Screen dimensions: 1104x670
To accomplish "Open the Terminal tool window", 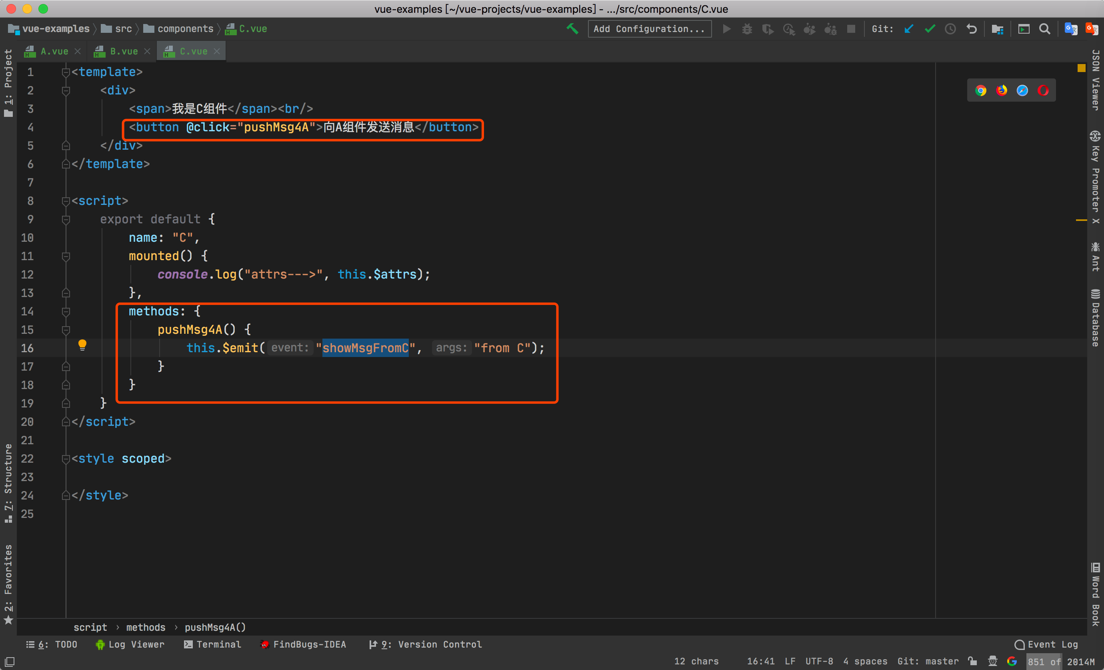I will (212, 644).
